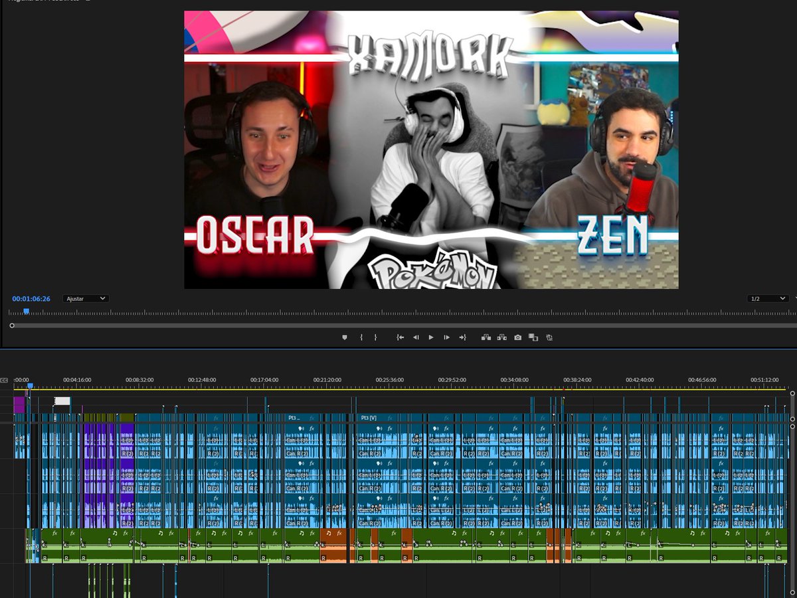Viewport: 797px width, 598px height.
Task: Add a marker in the Program monitor
Action: coord(344,338)
